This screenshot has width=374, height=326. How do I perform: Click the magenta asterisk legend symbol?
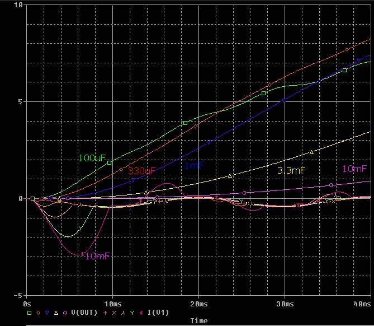pos(141,313)
